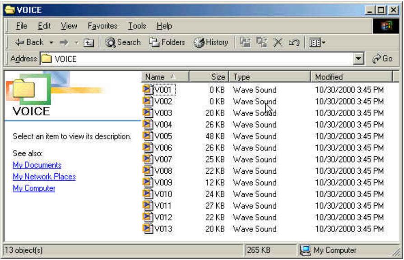The image size is (404, 260).
Task: Select the V010 wave file icon
Action: [x=147, y=194]
